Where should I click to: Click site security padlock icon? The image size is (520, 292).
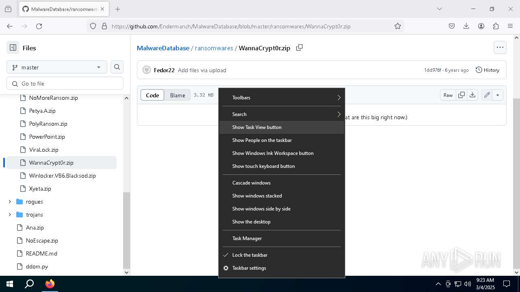pos(104,26)
